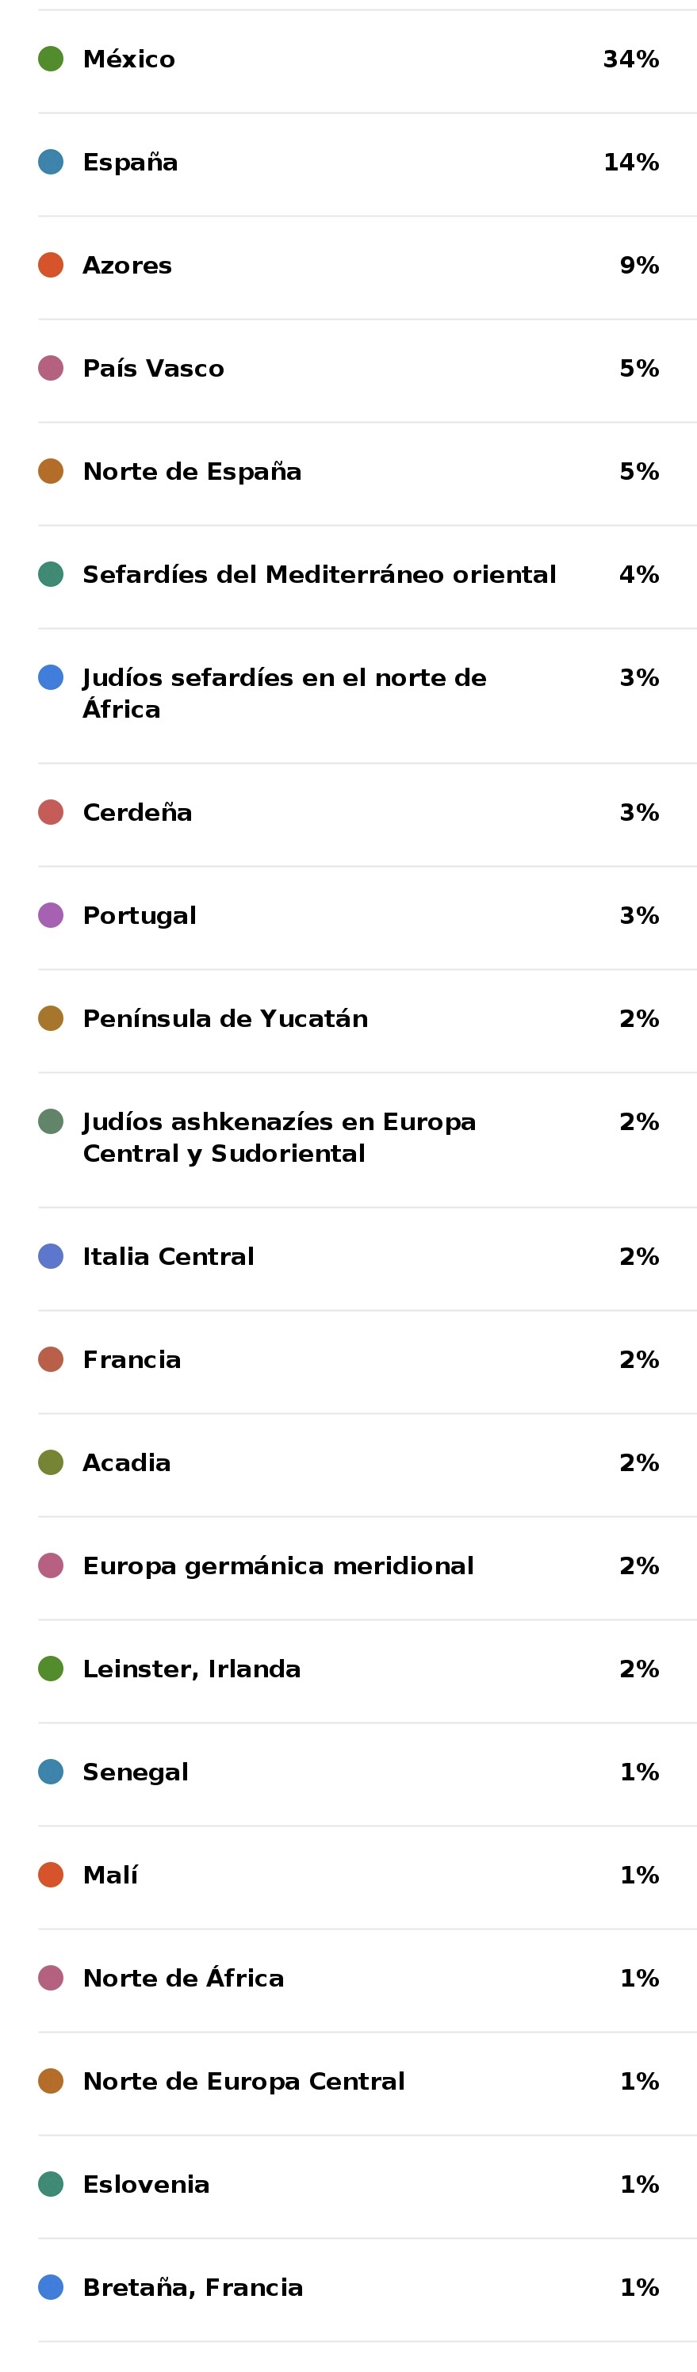Click the orange-red dot beside Azores
This screenshot has height=2372, width=697.
(x=51, y=265)
